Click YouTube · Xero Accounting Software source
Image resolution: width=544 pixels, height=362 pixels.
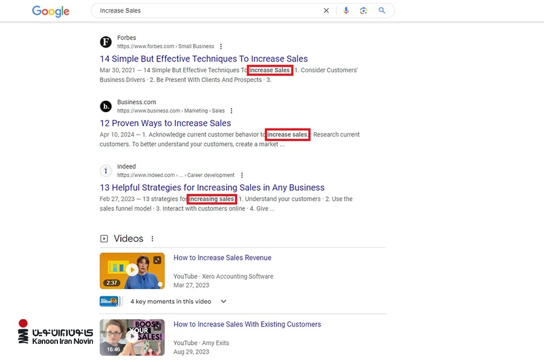tap(223, 276)
